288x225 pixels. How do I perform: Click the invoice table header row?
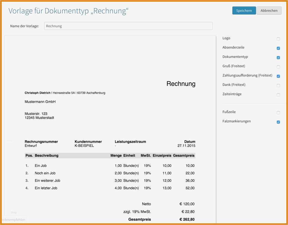[111, 155]
